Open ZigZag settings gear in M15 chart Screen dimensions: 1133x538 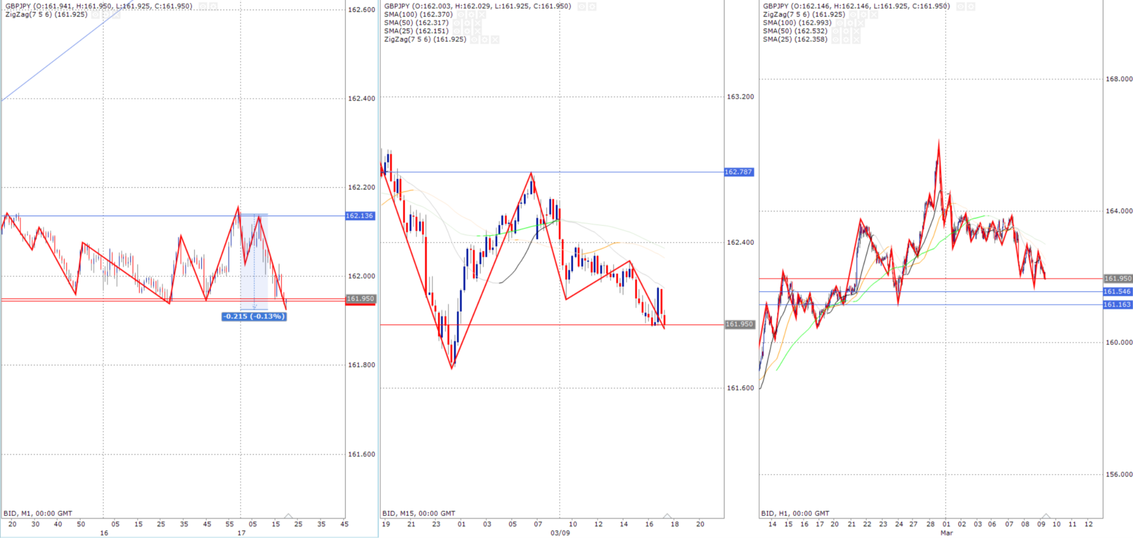(x=485, y=40)
